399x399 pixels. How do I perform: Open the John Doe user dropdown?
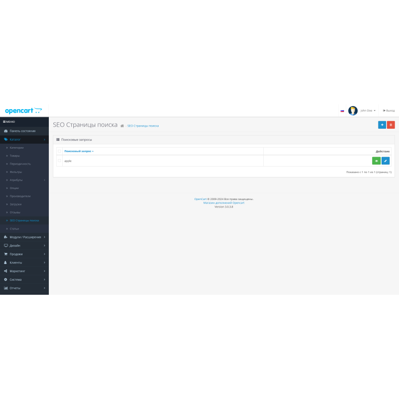pos(368,111)
